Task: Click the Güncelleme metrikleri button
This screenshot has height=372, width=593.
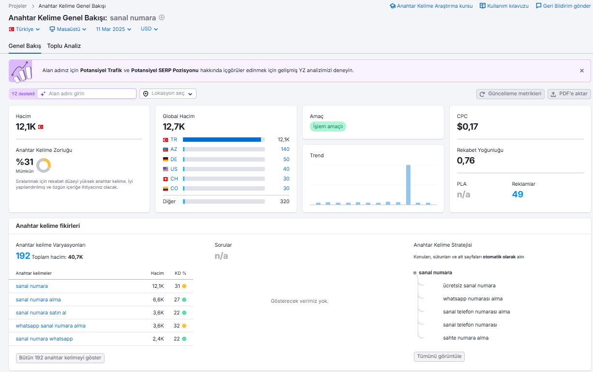Action: coord(510,94)
